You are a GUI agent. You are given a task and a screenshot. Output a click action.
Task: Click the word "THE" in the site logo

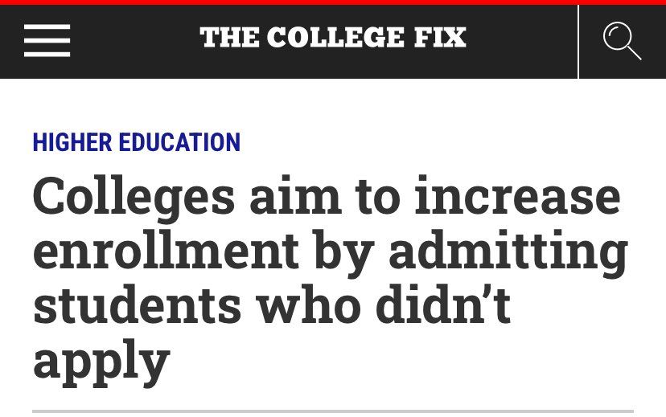[x=229, y=38]
